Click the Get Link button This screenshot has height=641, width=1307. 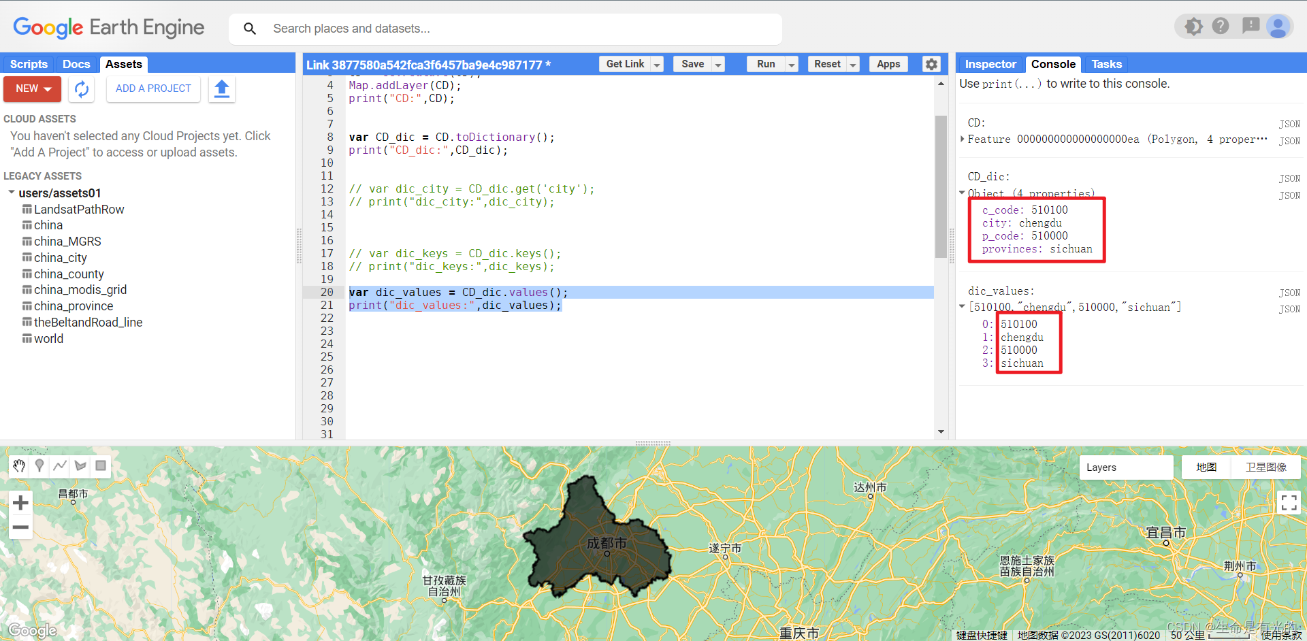tap(625, 64)
